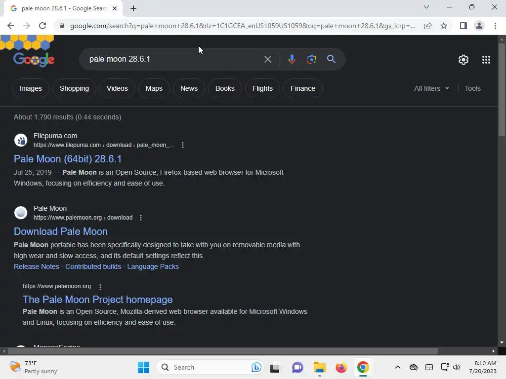Expand the All filters dropdown

click(x=431, y=88)
